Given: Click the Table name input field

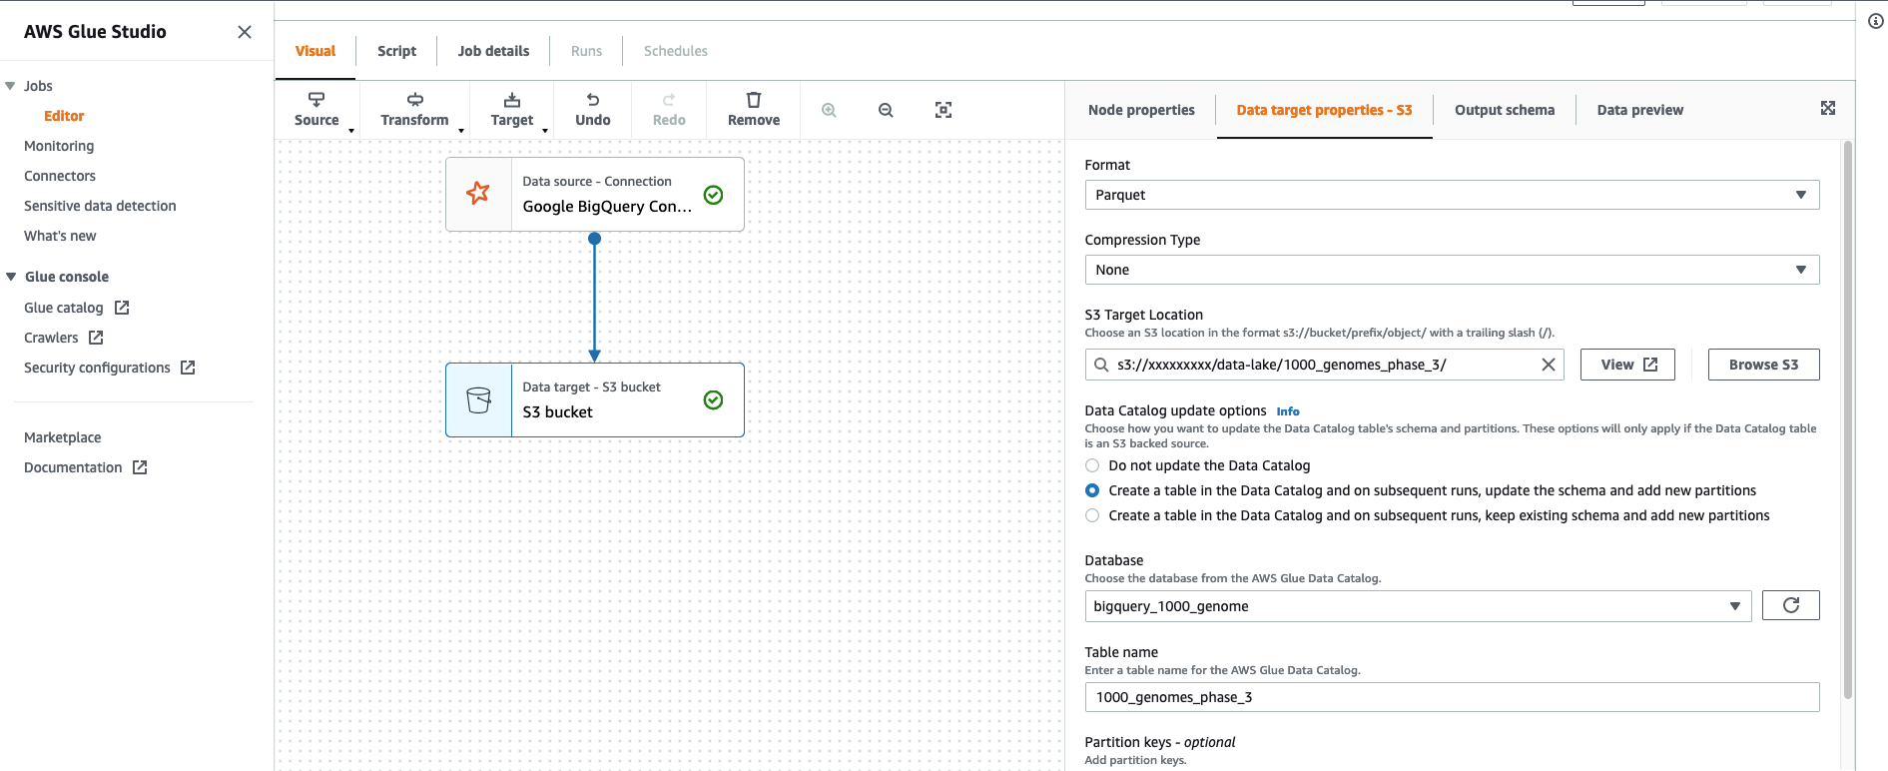Looking at the screenshot, I should click(x=1452, y=697).
